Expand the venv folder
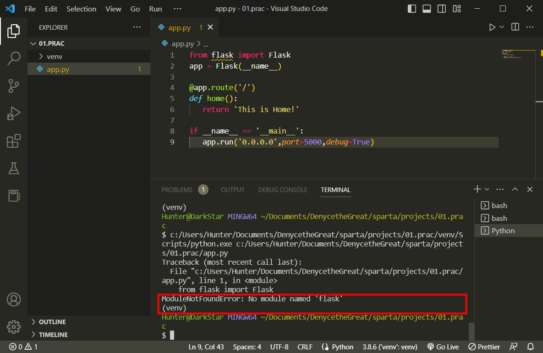 [89, 56]
